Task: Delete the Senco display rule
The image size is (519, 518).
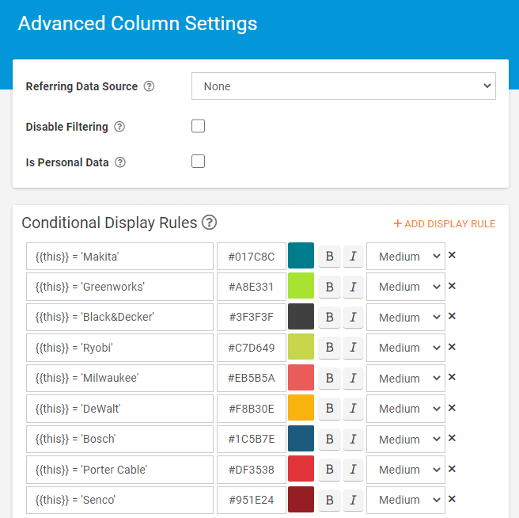Action: [452, 499]
